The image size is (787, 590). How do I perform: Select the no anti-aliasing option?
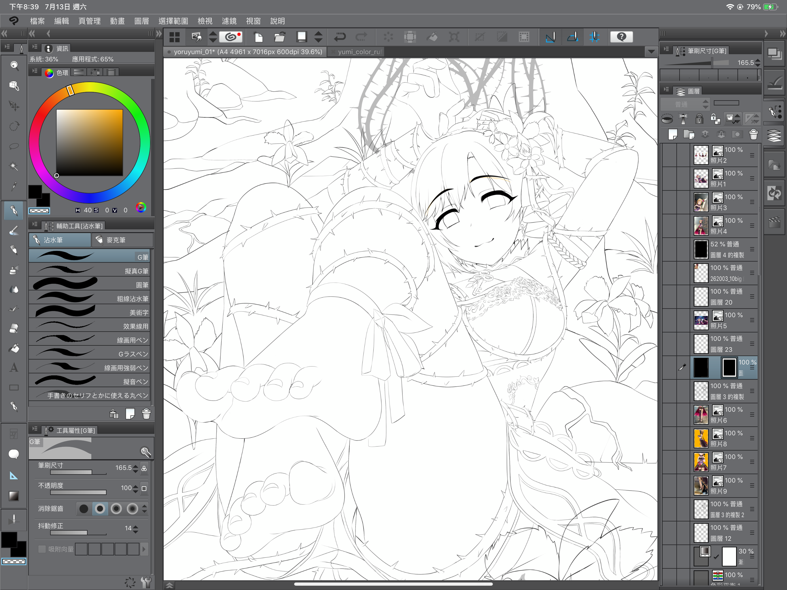84,509
